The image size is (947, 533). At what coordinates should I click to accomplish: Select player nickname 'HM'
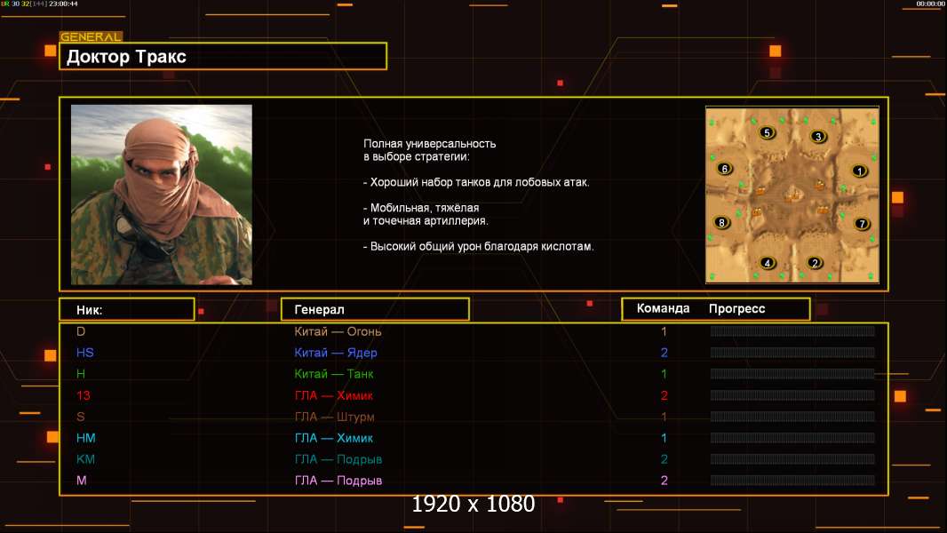[86, 438]
